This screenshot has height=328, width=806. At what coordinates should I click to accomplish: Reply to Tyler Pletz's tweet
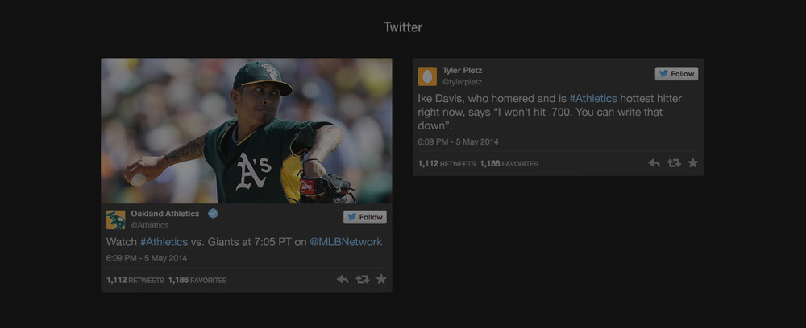click(x=654, y=163)
